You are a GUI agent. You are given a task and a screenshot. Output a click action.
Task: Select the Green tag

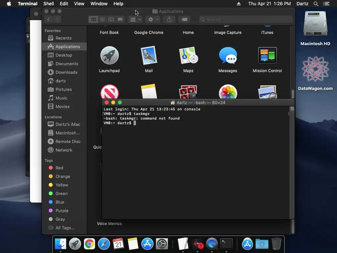64,193
